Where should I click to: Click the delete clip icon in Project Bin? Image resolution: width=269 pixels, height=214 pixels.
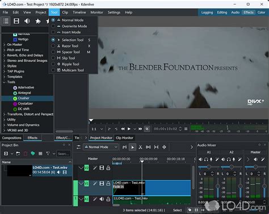click(26, 153)
